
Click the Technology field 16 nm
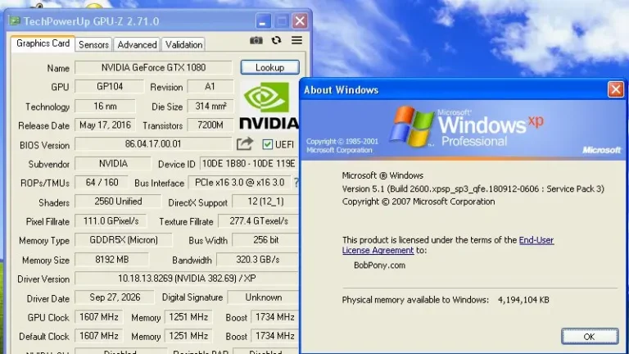[x=105, y=107]
